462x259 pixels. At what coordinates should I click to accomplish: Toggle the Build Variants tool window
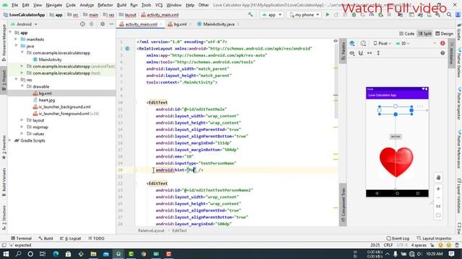(x=4, y=182)
